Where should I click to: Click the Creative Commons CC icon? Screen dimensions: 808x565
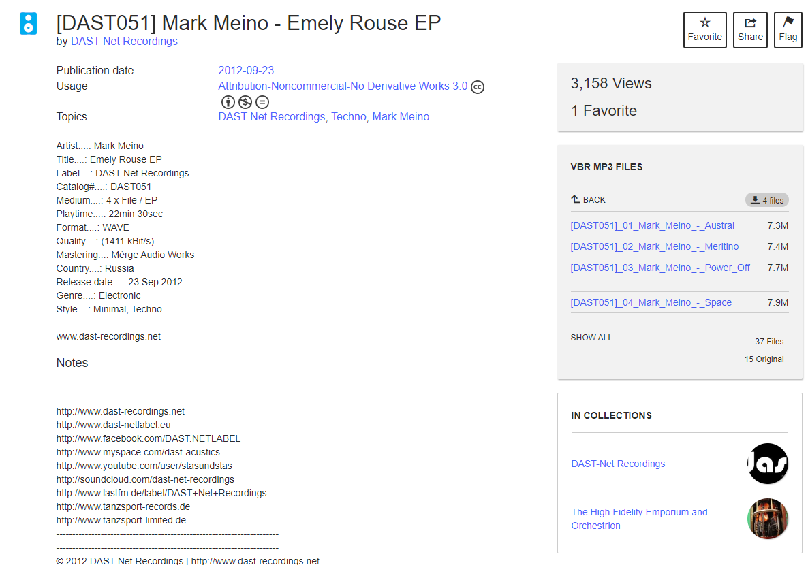[x=478, y=87]
